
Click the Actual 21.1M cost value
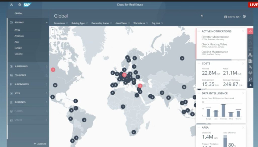tap(232, 73)
